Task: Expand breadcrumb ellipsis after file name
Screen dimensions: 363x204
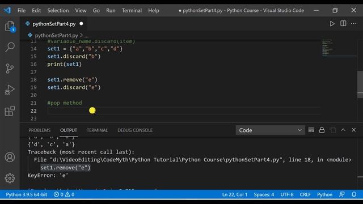Action: (87, 36)
